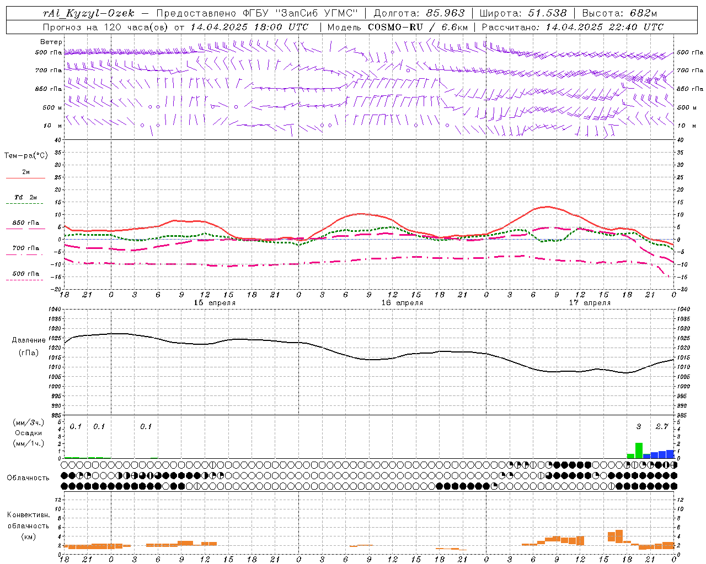The height and width of the screenshot is (564, 706).
Task: Click the right-side 700 гПа wind level label
Action: coord(690,70)
